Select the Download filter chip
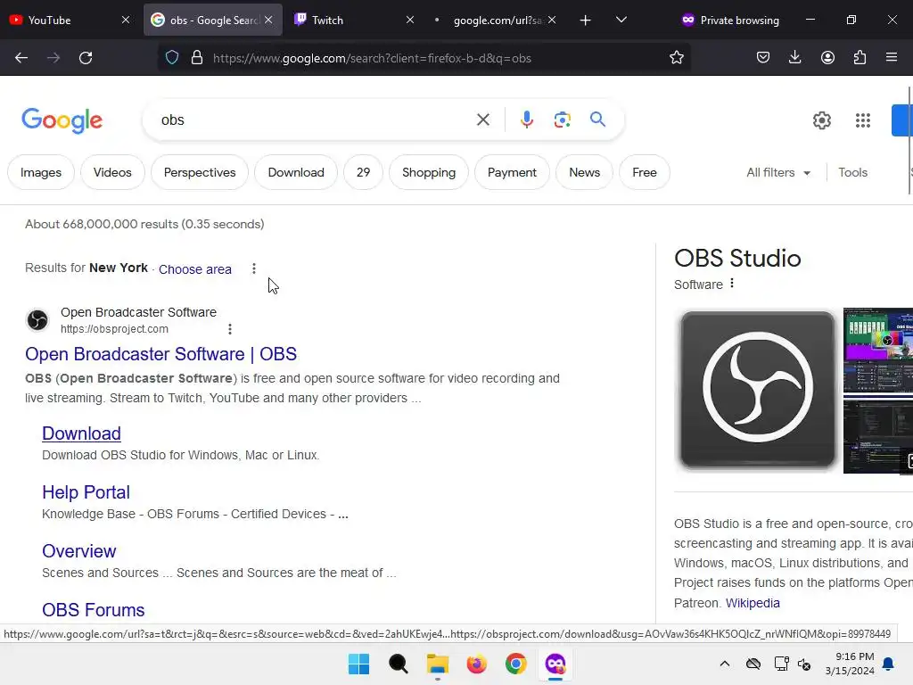Screen dimensions: 913x685 pyautogui.click(x=296, y=172)
